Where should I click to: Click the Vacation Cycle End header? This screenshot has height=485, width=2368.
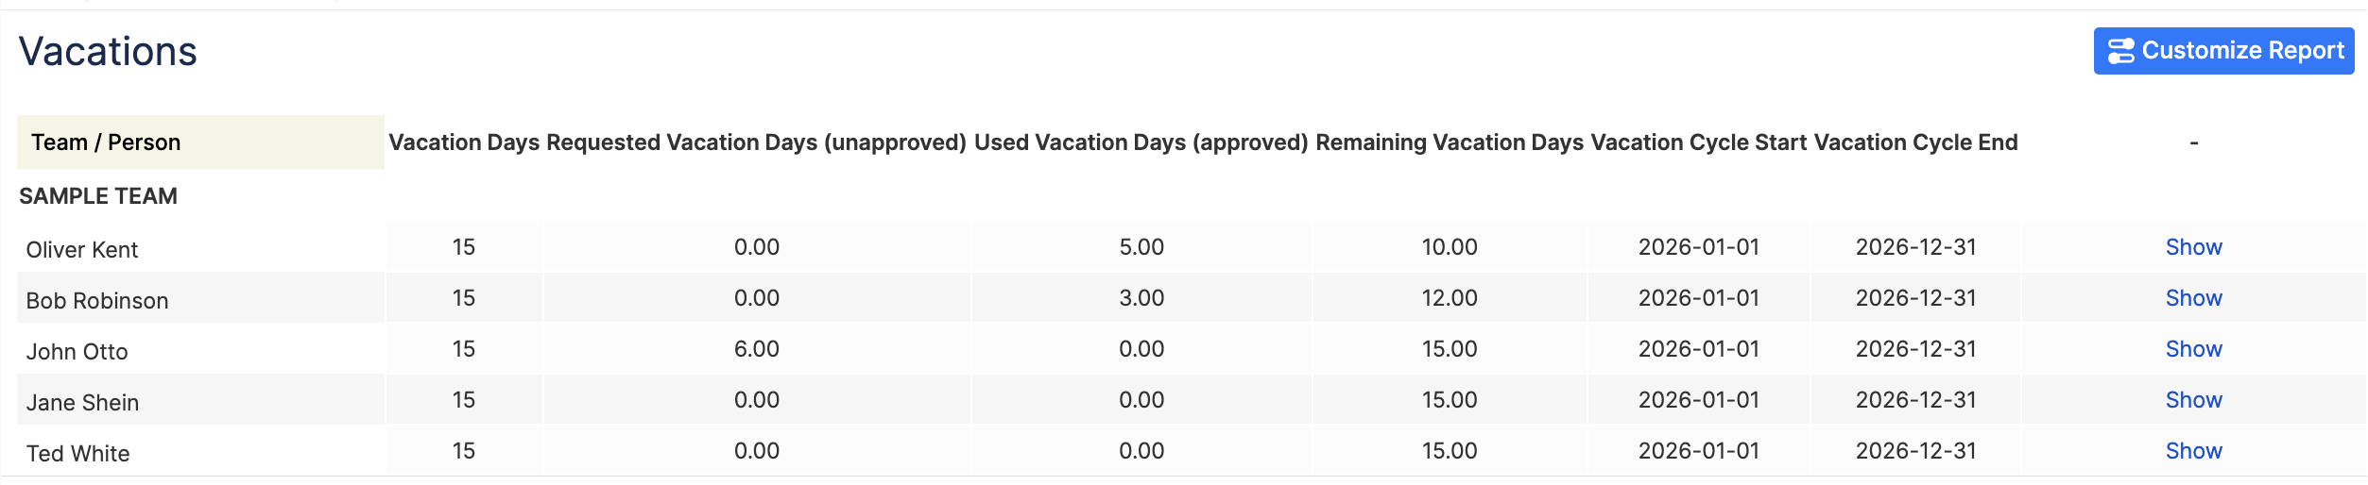pyautogui.click(x=1915, y=142)
